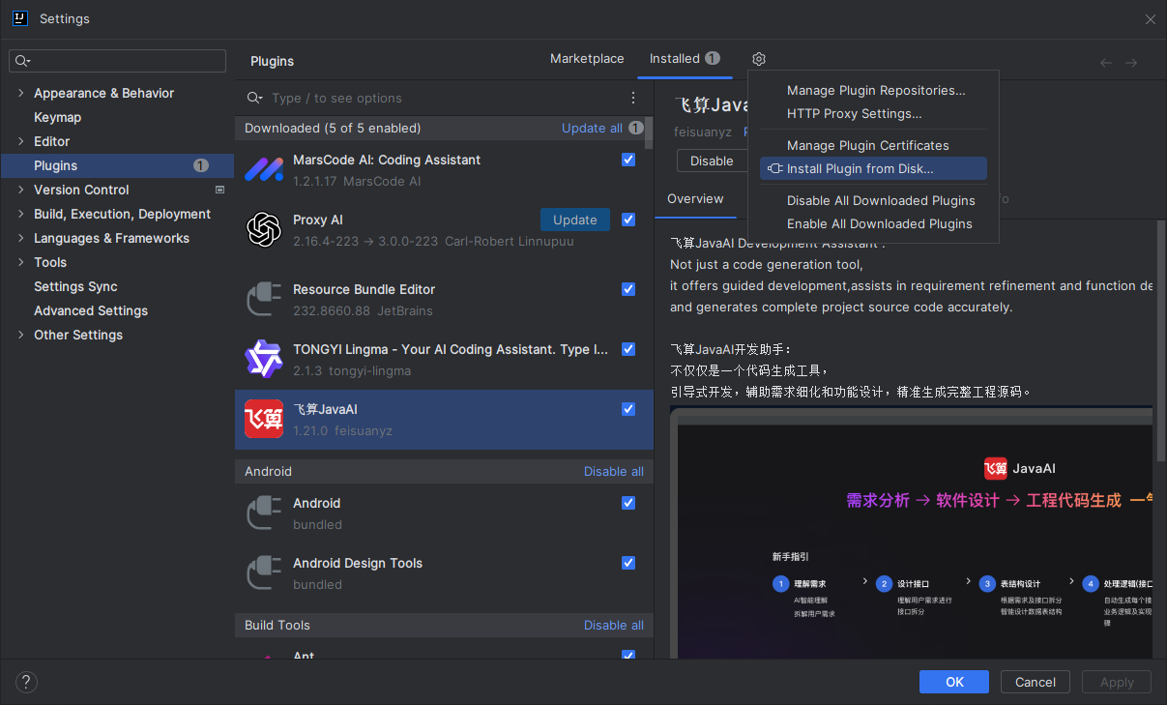Click the Apply button
The width and height of the screenshot is (1167, 705).
point(1117,682)
